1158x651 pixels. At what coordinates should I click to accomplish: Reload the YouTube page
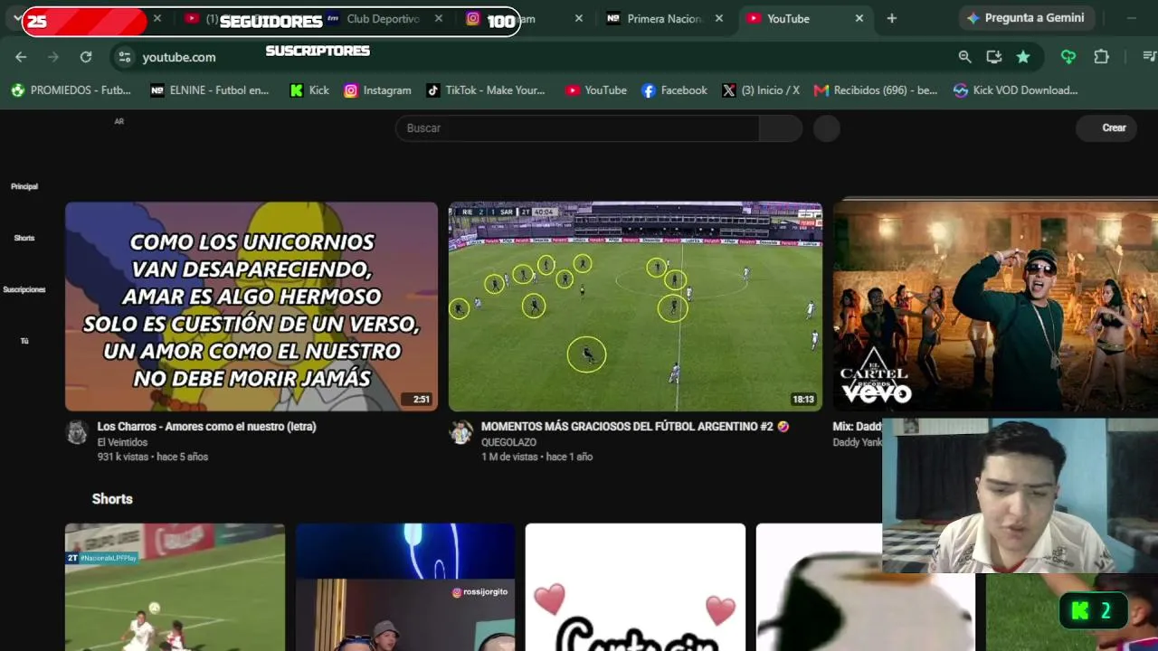86,57
